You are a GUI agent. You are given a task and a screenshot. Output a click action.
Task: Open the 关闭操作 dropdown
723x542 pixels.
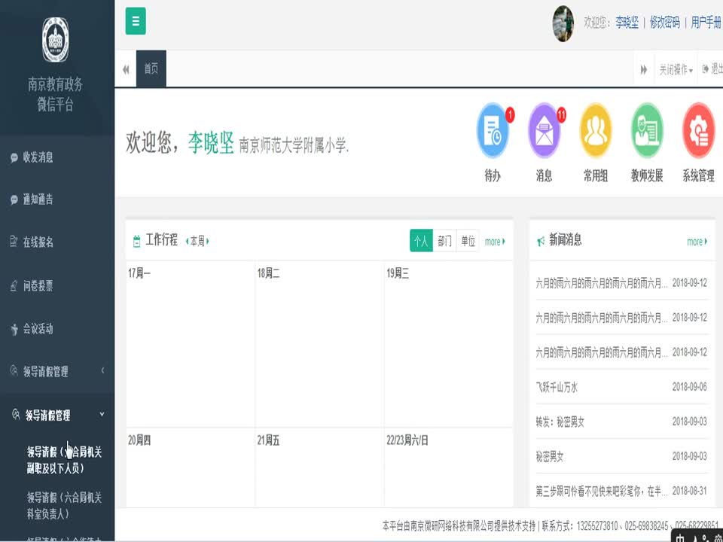point(676,69)
